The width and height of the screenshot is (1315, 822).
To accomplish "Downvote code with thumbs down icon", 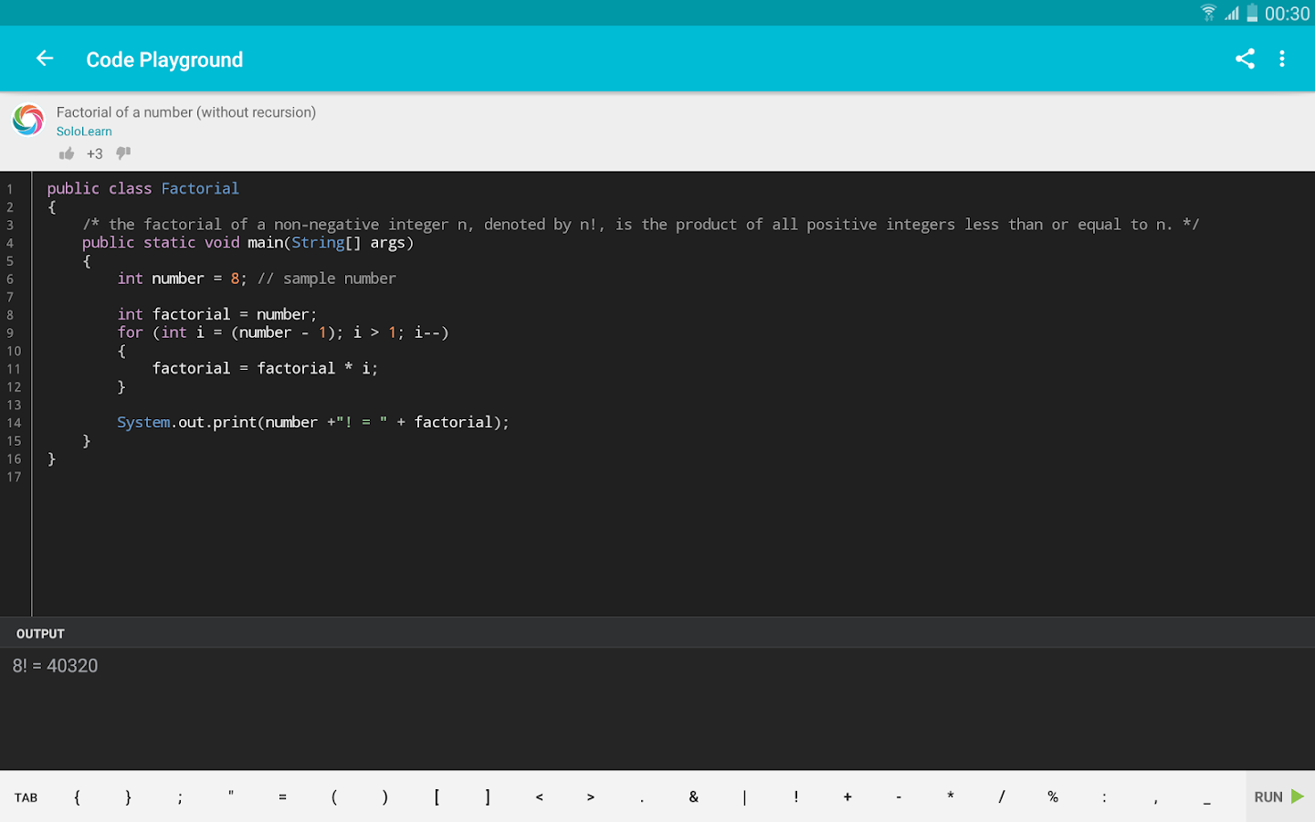I will 123,153.
